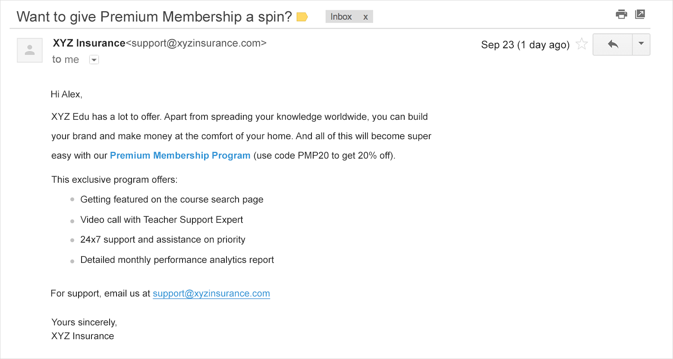Image resolution: width=673 pixels, height=359 pixels.
Task: Print this email using the printer icon
Action: [x=621, y=15]
